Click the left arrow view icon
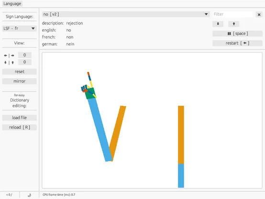Image resolution: width=265 pixels, height=199 pixels. point(5,55)
